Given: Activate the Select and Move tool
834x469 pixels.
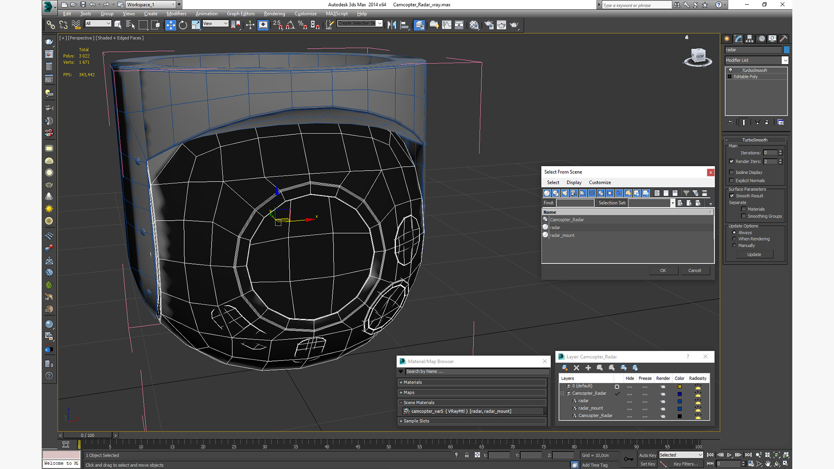Looking at the screenshot, I should pos(170,25).
